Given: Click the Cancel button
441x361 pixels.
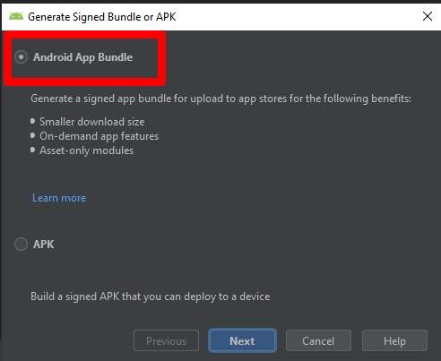Looking at the screenshot, I should click(318, 340).
